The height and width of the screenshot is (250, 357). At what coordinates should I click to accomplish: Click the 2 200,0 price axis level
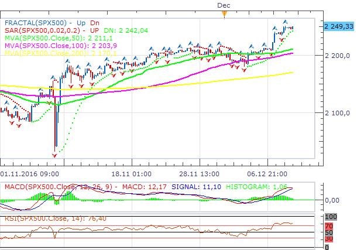(x=336, y=56)
